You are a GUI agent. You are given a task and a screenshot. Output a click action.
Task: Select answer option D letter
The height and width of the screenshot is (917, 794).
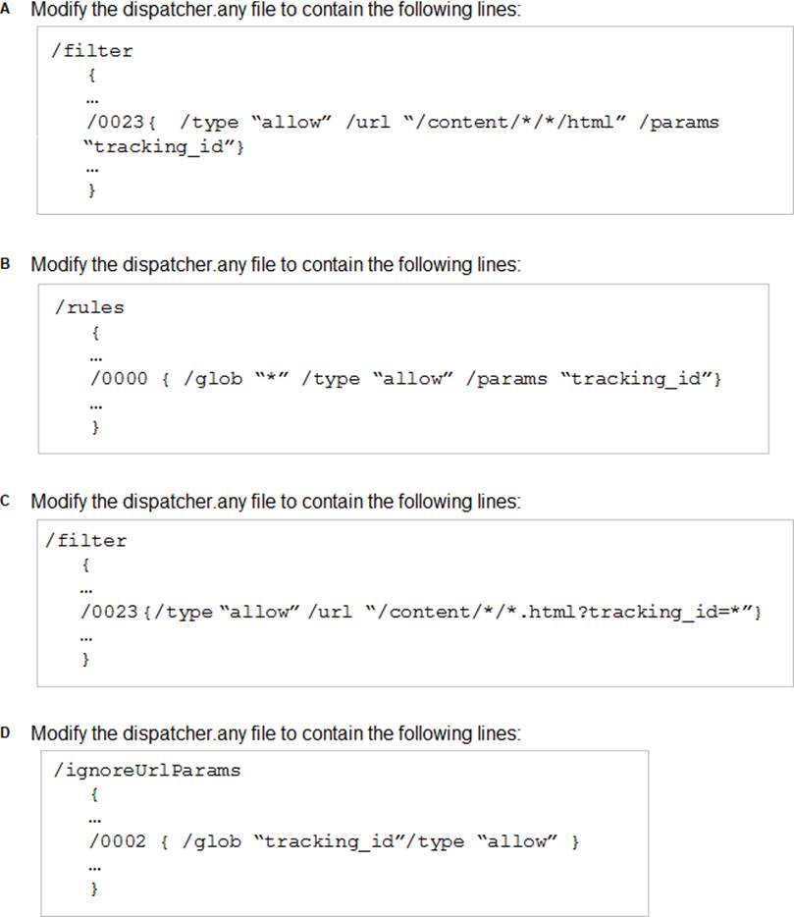click(x=5, y=732)
